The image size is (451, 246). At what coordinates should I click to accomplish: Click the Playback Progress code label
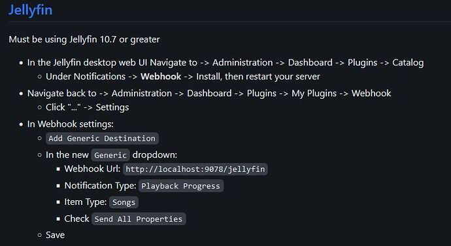(x=180, y=186)
